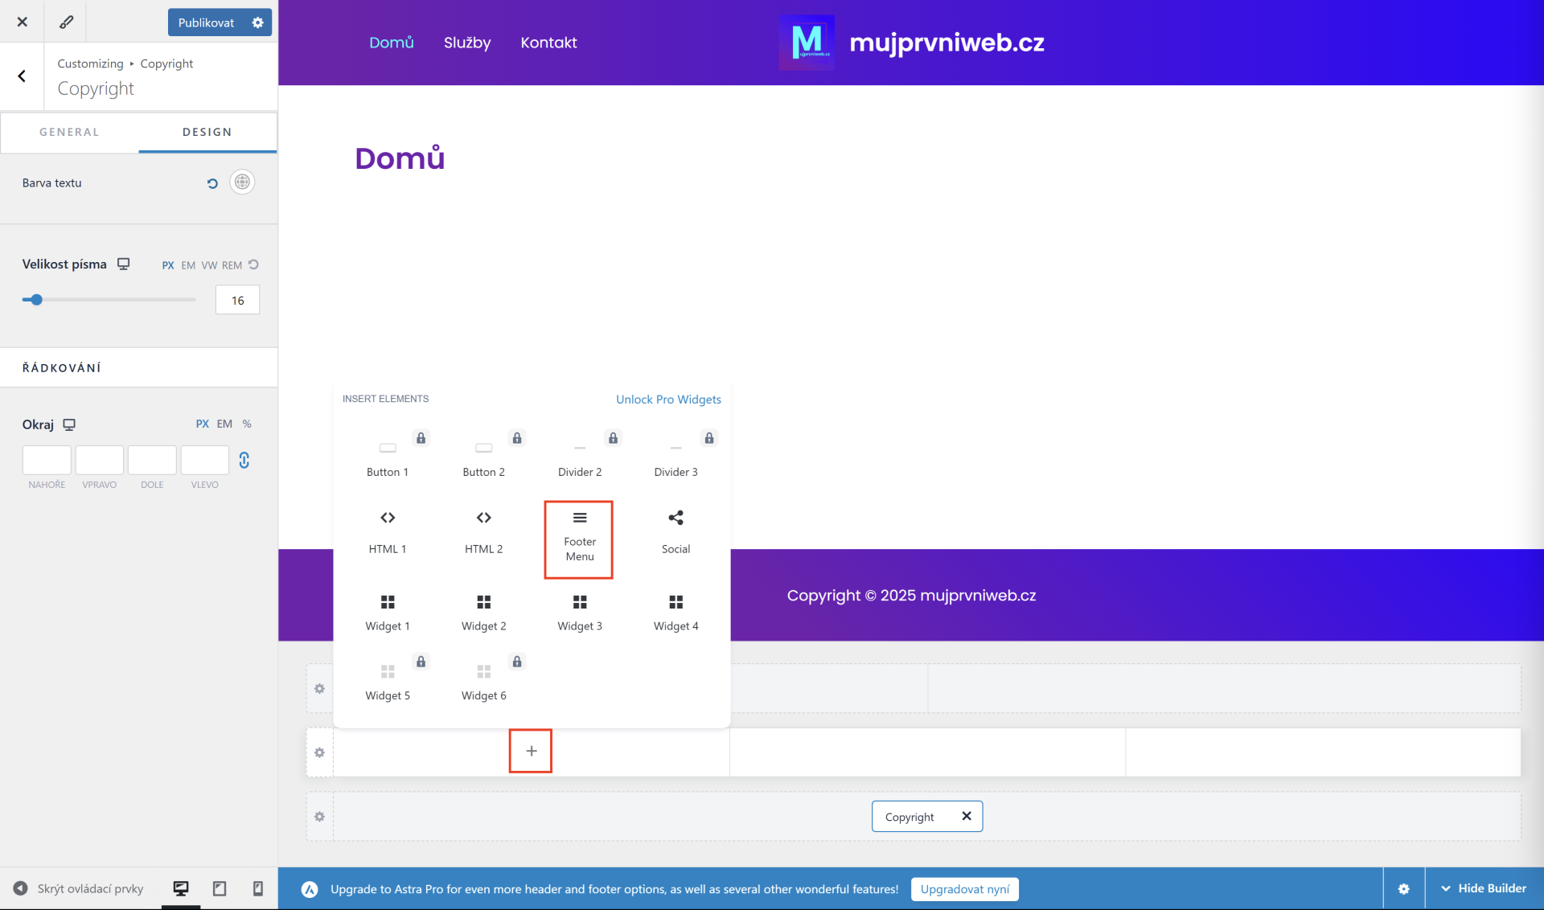Click the Publikovat button
Screen dimensions: 1544x910
(206, 23)
